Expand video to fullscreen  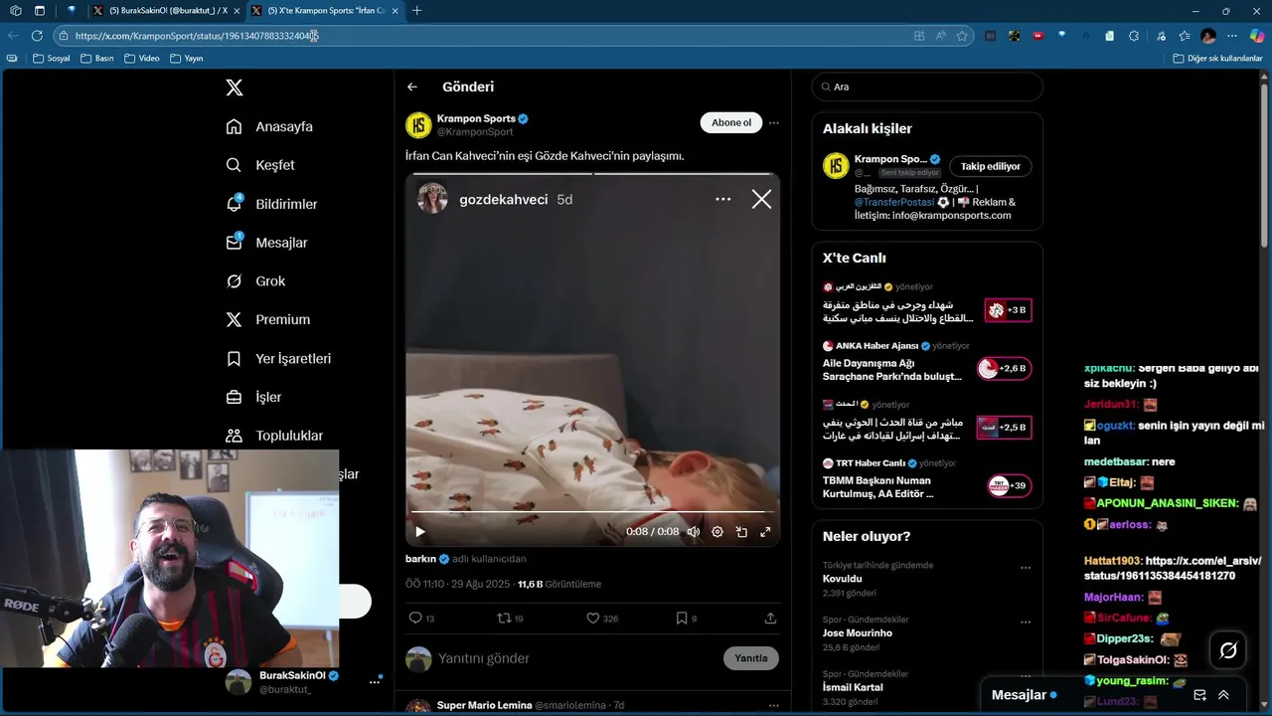point(765,532)
